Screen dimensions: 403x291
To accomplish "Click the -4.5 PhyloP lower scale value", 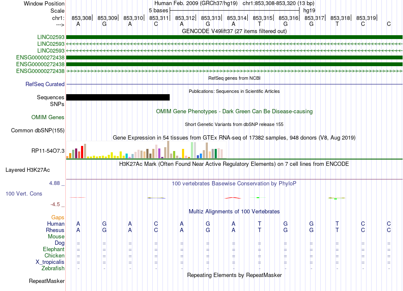I will [55, 204].
